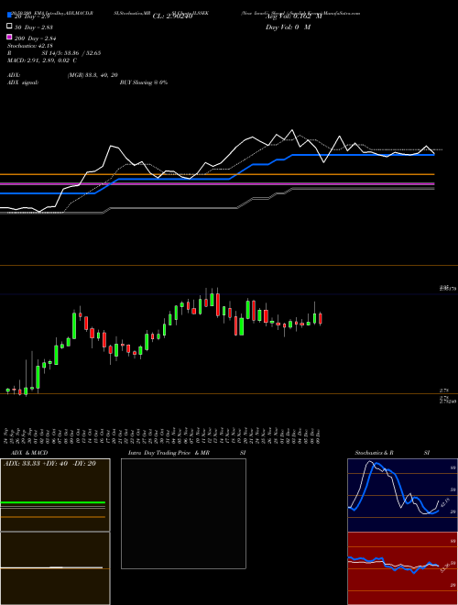Screen dimensions: 458x605
Task: Click the 'ADX: 33.33 +DY: 40 -DY: 20' header
Action: [49, 463]
